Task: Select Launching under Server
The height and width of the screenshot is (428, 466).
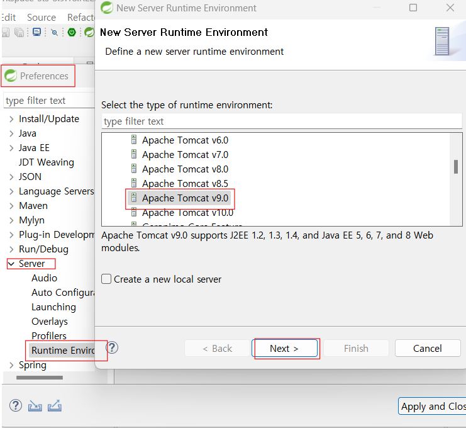Action: pyautogui.click(x=54, y=307)
